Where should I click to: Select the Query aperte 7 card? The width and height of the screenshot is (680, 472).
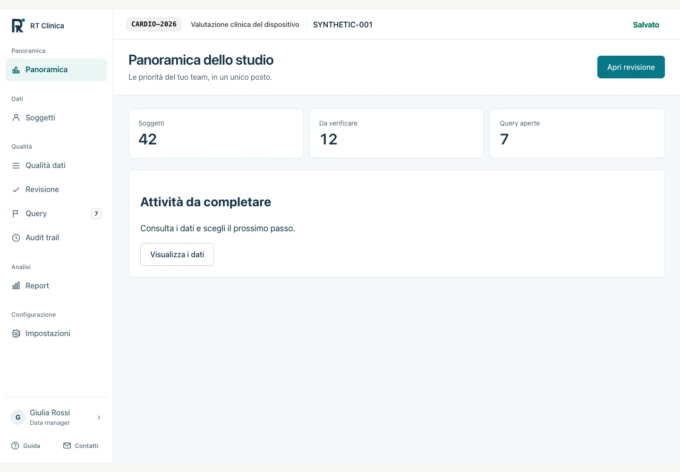[x=577, y=134]
